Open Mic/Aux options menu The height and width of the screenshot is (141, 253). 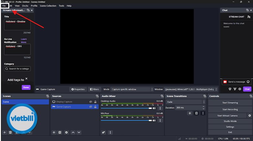point(160,121)
